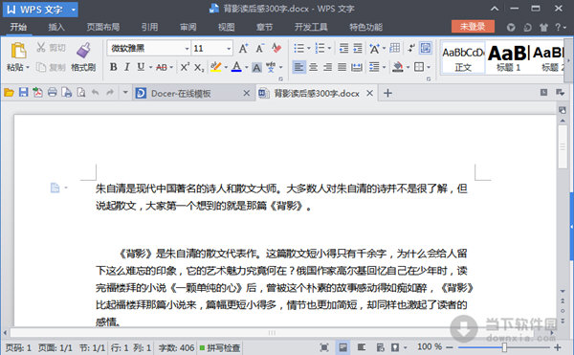Open the 引用 ribbon tab
574x355 pixels.
coord(149,27)
